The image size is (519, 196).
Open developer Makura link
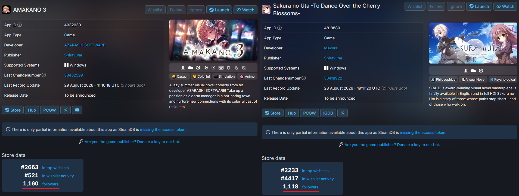pos(331,48)
